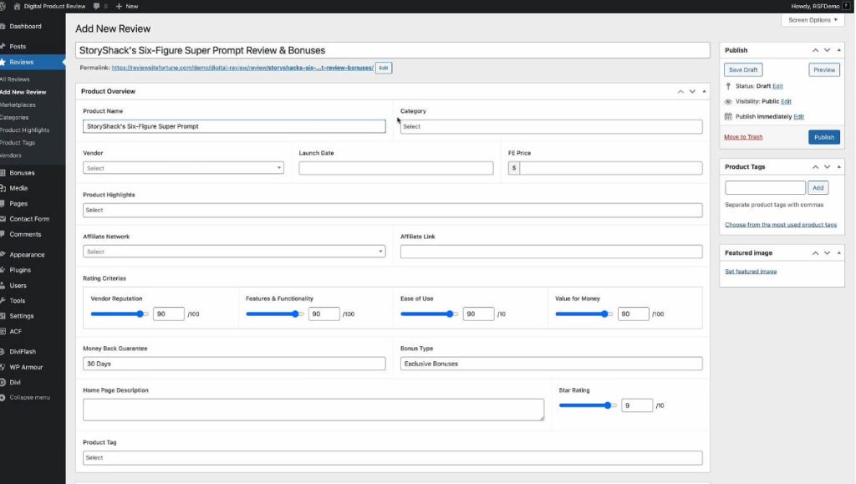The width and height of the screenshot is (856, 484).
Task: Click the Set featured image link
Action: (x=751, y=271)
